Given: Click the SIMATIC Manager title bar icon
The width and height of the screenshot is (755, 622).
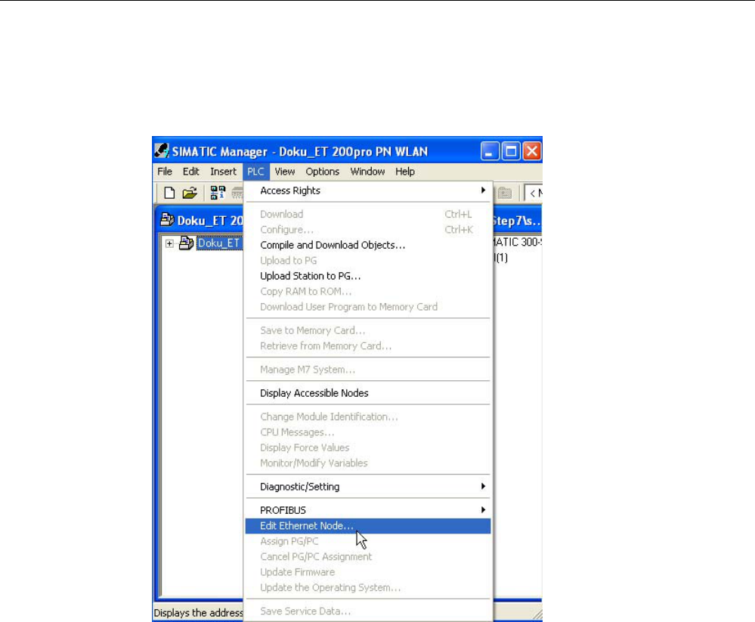Looking at the screenshot, I should 161,151.
